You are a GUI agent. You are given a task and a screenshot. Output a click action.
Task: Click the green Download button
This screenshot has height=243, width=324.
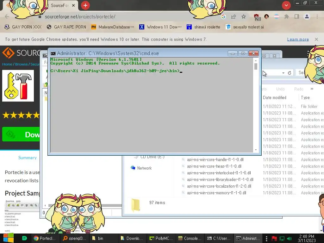(21, 134)
